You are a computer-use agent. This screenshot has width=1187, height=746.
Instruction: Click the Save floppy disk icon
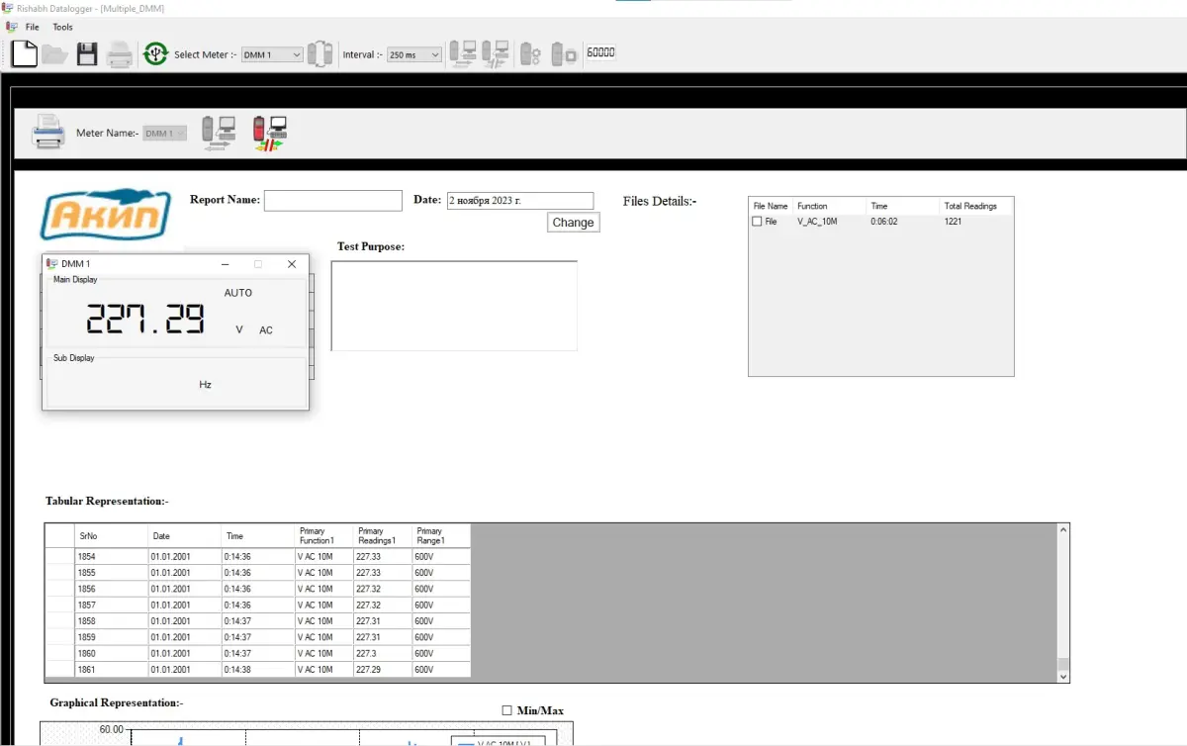87,54
